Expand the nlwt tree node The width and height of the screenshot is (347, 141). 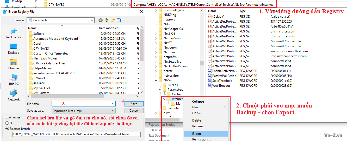(156, 113)
